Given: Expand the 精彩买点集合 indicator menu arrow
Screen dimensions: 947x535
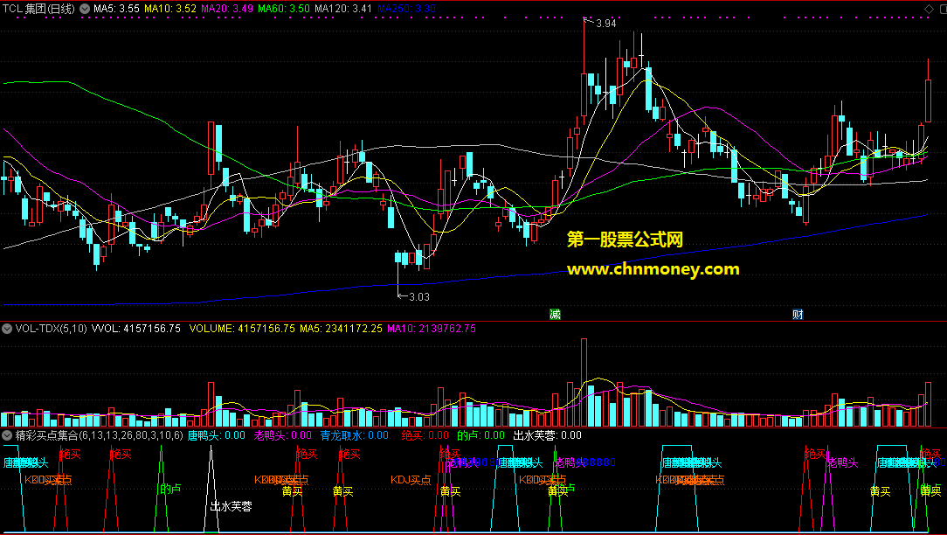Looking at the screenshot, I should coord(7,435).
